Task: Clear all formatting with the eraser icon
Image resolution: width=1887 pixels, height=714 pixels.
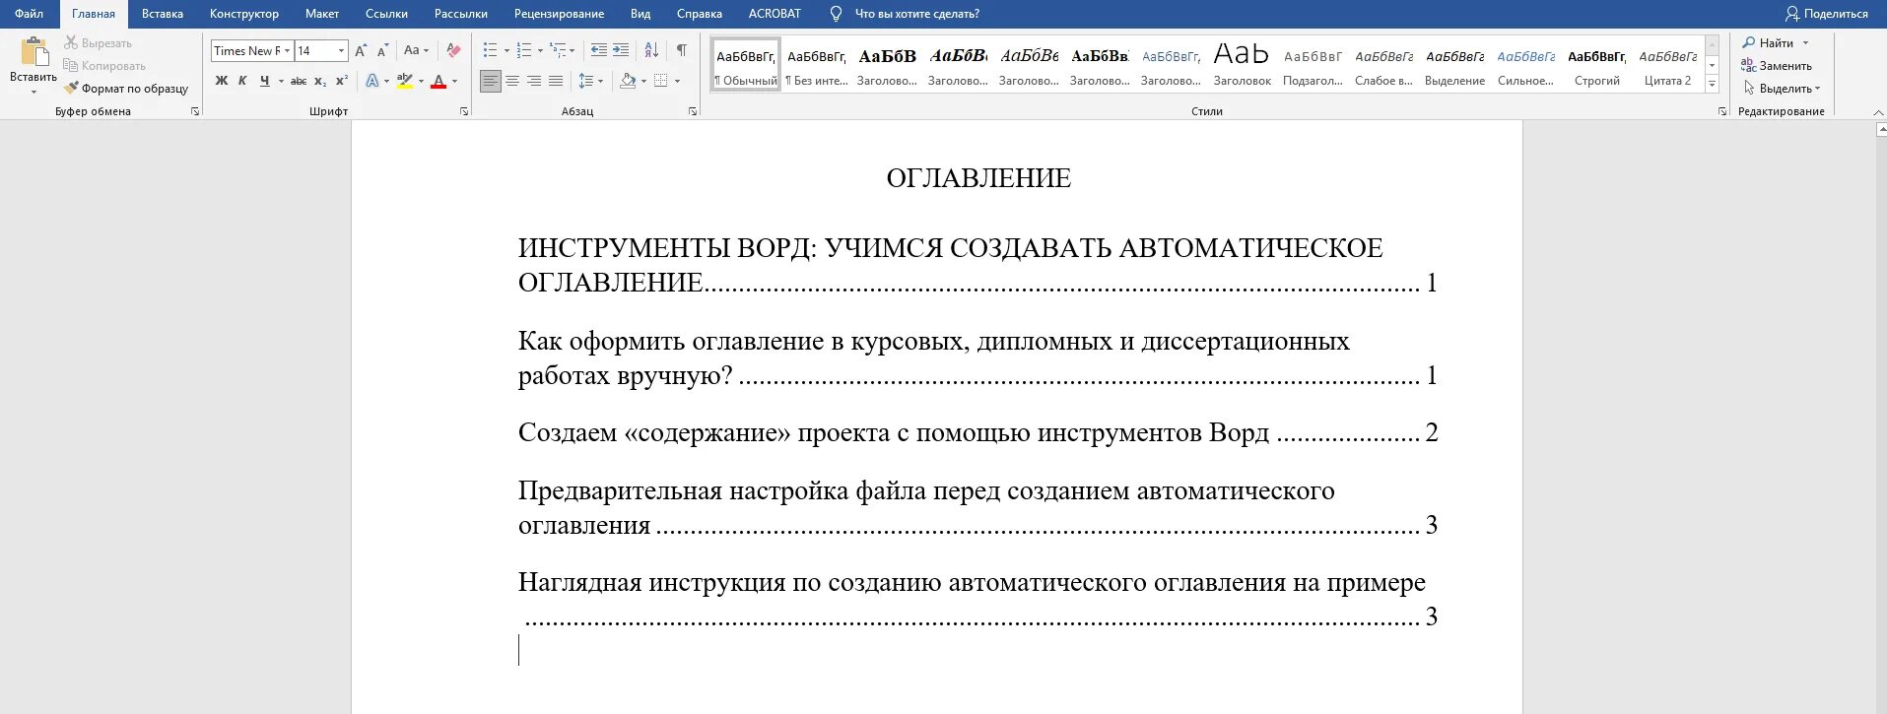Action: click(453, 50)
